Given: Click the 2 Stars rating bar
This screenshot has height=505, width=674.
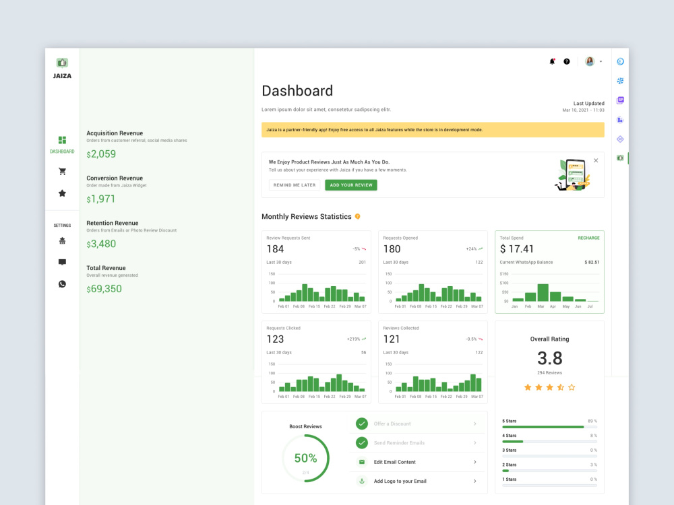Looking at the screenshot, I should tap(549, 471).
